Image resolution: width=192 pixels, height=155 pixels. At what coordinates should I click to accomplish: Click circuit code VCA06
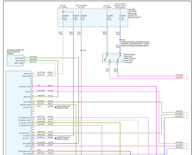pos(50,119)
